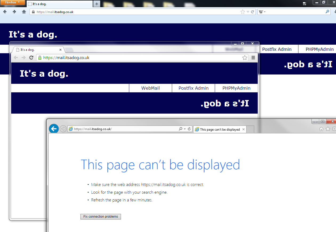Open the orange Firefox menu dropdown
The height and width of the screenshot is (232, 336).
click(x=13, y=2)
